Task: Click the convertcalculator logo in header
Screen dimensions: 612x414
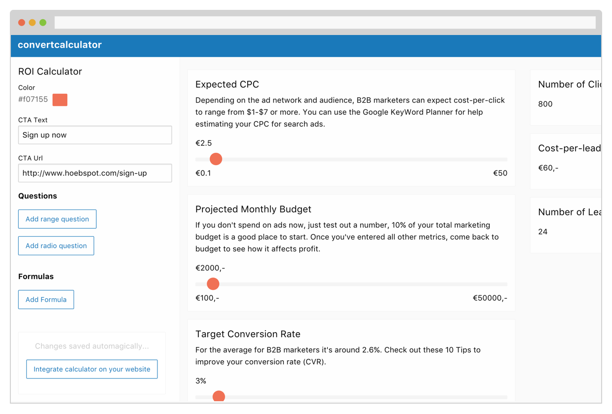Action: 60,45
